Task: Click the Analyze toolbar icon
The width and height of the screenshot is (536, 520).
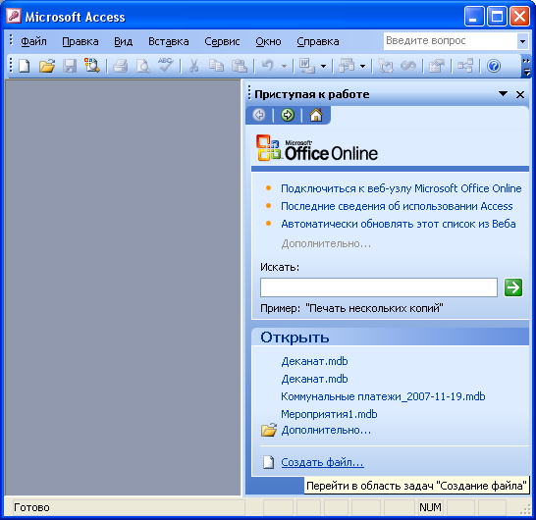Action: click(x=347, y=66)
